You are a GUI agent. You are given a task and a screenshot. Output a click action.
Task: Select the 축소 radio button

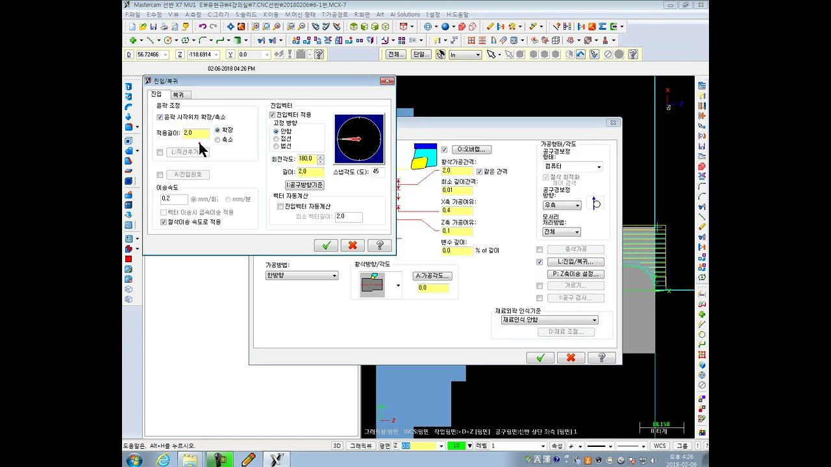point(217,139)
